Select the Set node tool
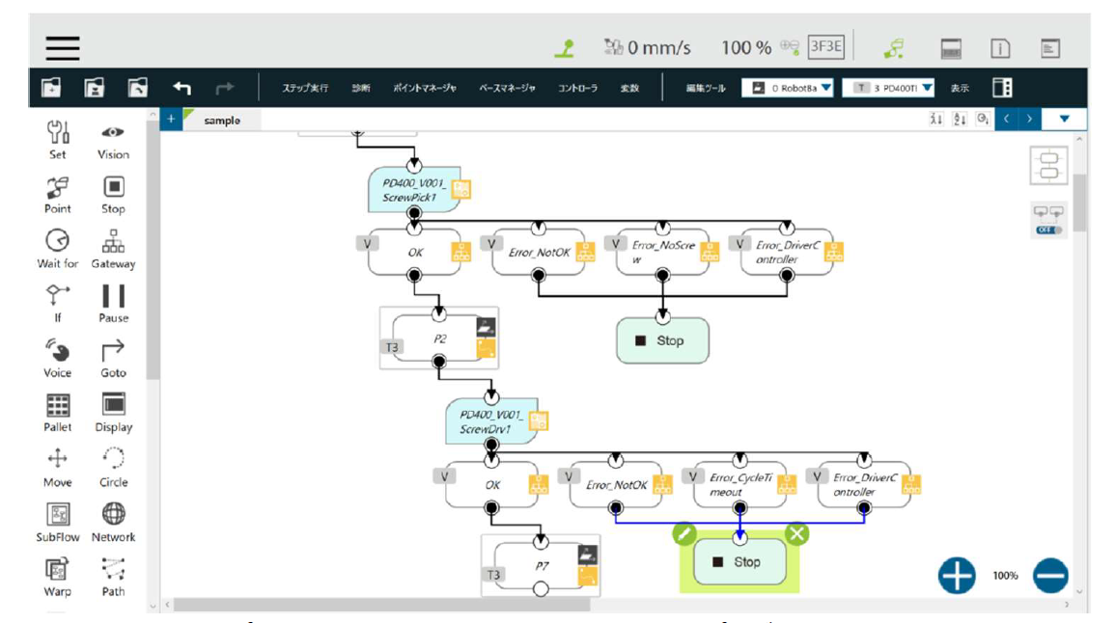1116x623 pixels. coord(58,140)
